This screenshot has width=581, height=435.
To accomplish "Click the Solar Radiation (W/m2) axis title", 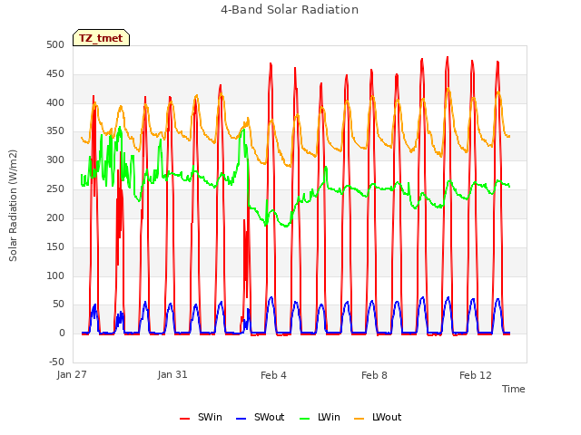I will point(13,206).
